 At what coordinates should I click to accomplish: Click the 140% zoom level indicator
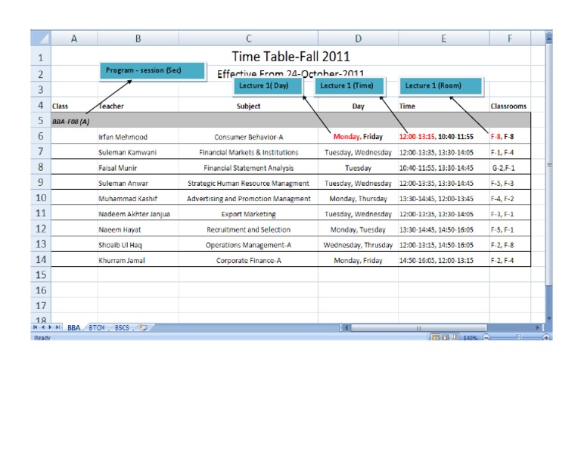pos(471,338)
